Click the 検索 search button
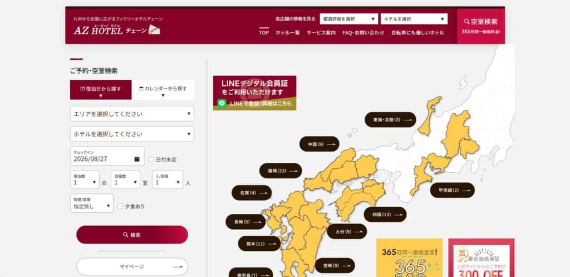Screen dimensions: 570x277 coord(132,235)
